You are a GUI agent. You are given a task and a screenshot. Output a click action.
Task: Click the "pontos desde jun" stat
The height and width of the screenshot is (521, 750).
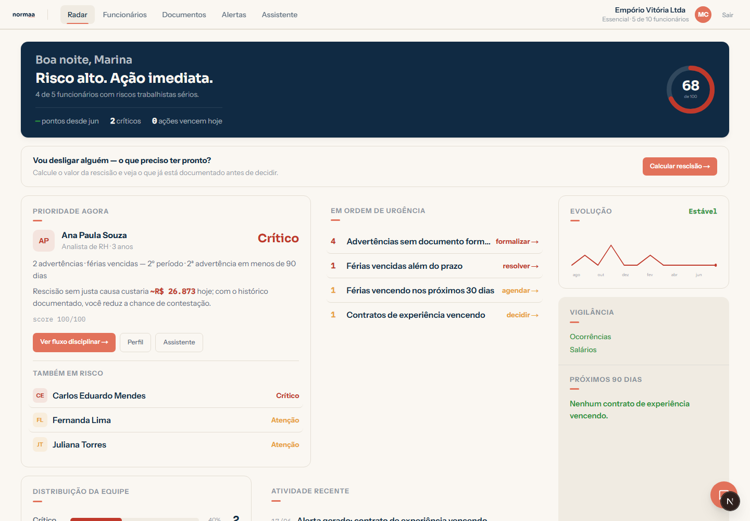pyautogui.click(x=67, y=121)
